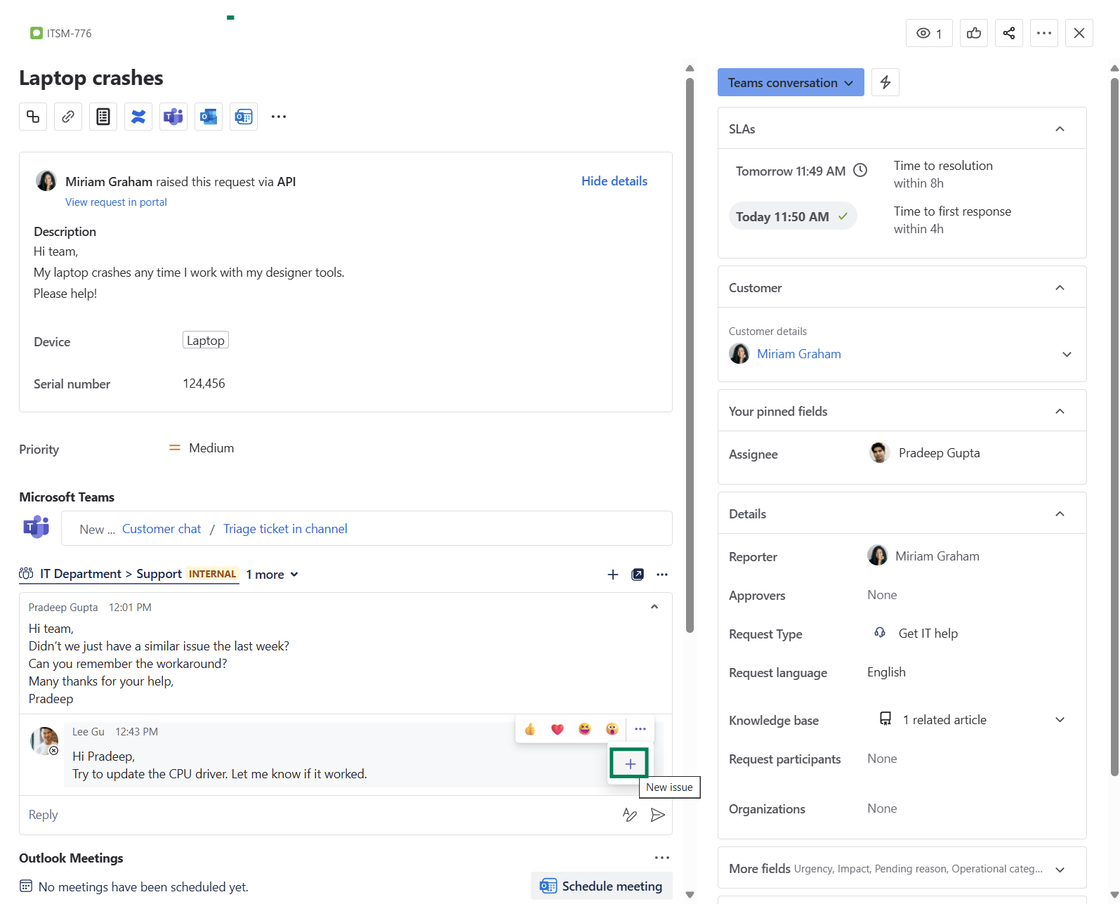Expand the More fields section
This screenshot has width=1120, height=904.
click(1060, 869)
